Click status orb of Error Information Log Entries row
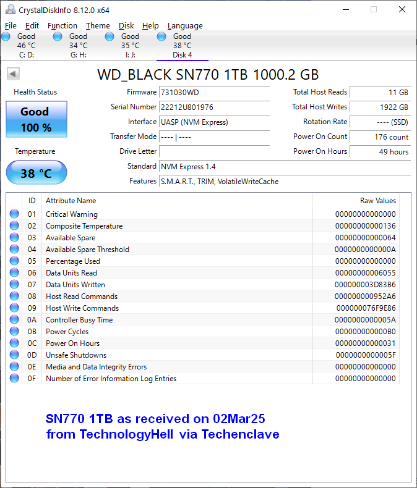The width and height of the screenshot is (417, 488). pyautogui.click(x=14, y=378)
